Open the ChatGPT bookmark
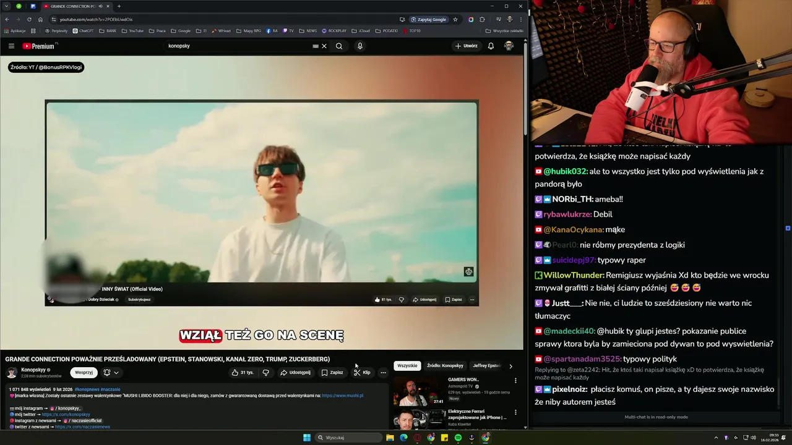The image size is (792, 445). point(84,30)
